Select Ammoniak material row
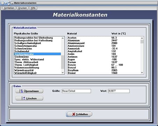 point(104,49)
